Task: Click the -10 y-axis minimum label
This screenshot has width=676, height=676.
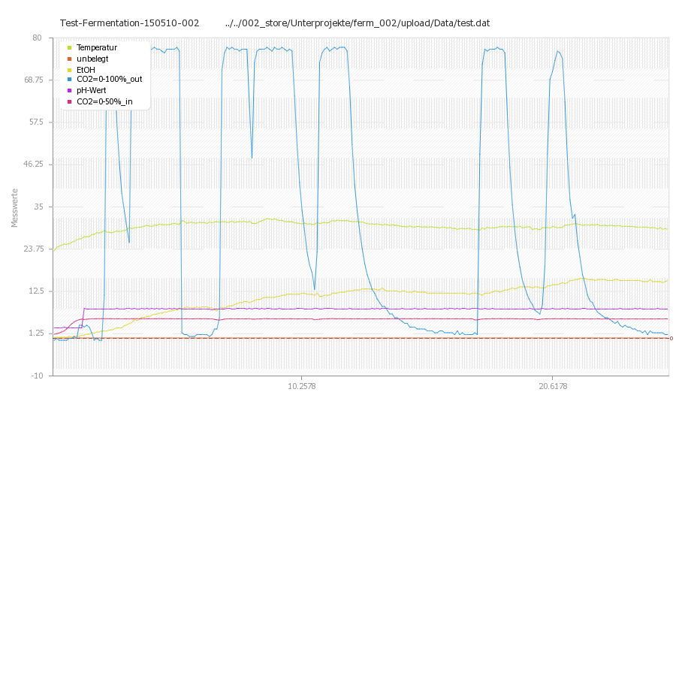Action: click(35, 376)
